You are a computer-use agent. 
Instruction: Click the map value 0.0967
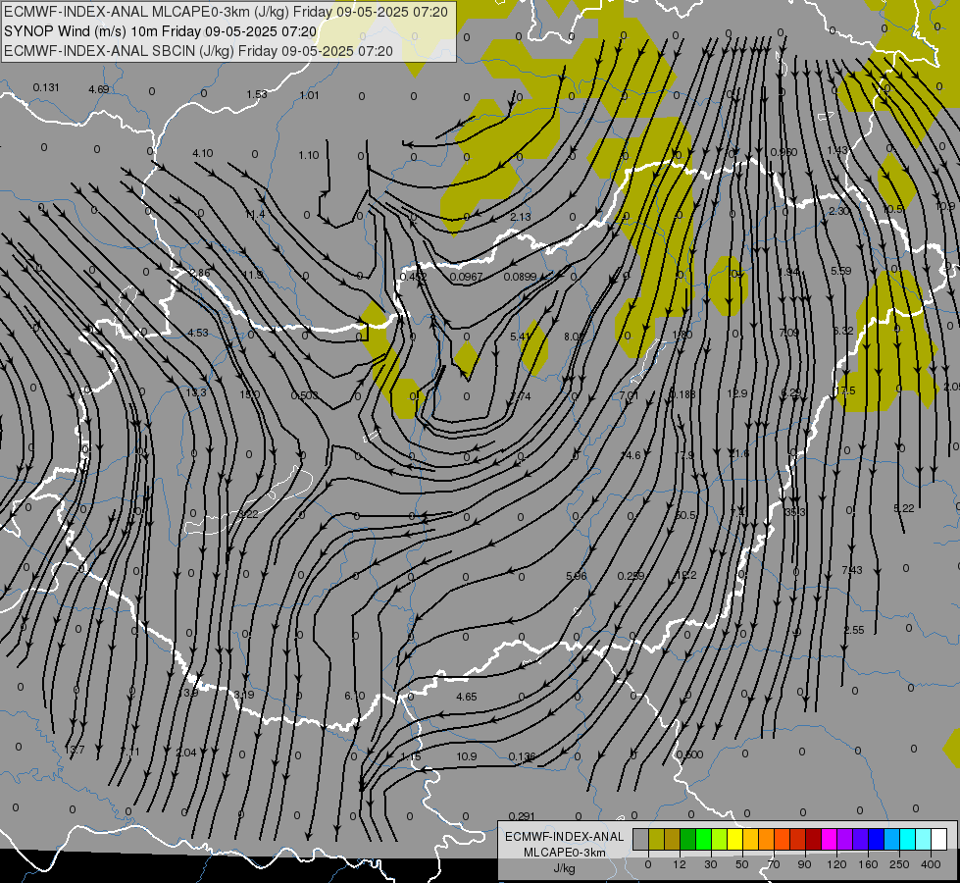coord(467,277)
